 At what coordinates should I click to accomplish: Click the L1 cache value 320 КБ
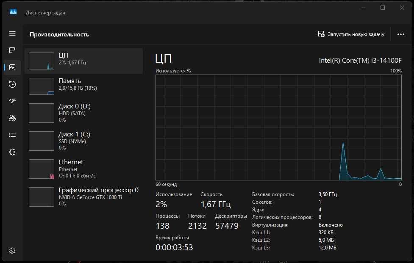coord(326,233)
